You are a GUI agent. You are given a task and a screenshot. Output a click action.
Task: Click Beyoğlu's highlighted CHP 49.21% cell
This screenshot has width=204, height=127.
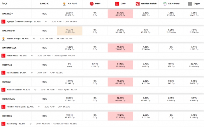(x=120, y=116)
